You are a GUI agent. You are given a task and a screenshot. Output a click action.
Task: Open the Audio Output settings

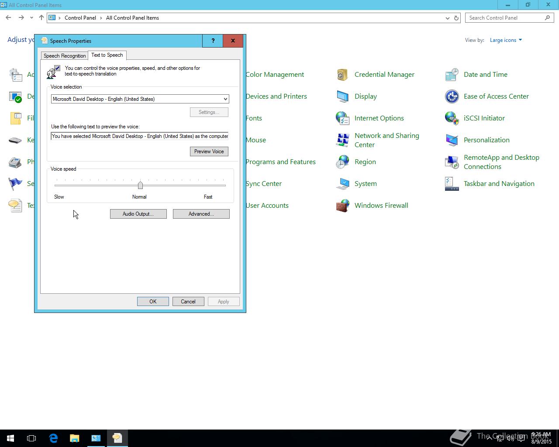click(x=138, y=214)
